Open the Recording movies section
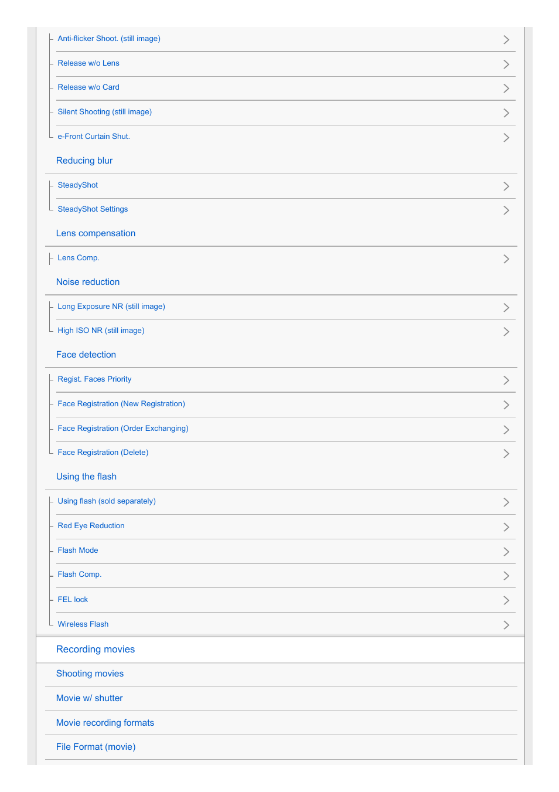Image resolution: width=559 pixels, height=792 pixels. coord(96,650)
